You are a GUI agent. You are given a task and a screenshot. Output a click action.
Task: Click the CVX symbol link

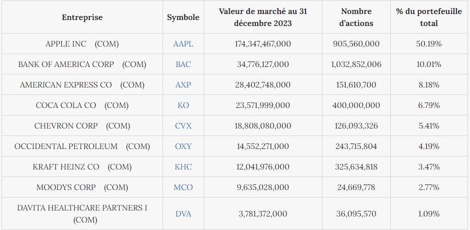183,126
